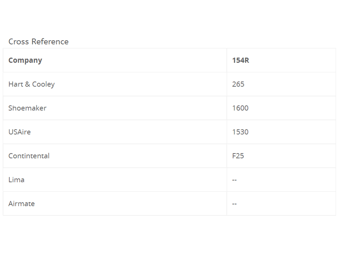This screenshot has width=339, height=254.
Task: Click the Shoemaker company name
Action: click(x=27, y=108)
